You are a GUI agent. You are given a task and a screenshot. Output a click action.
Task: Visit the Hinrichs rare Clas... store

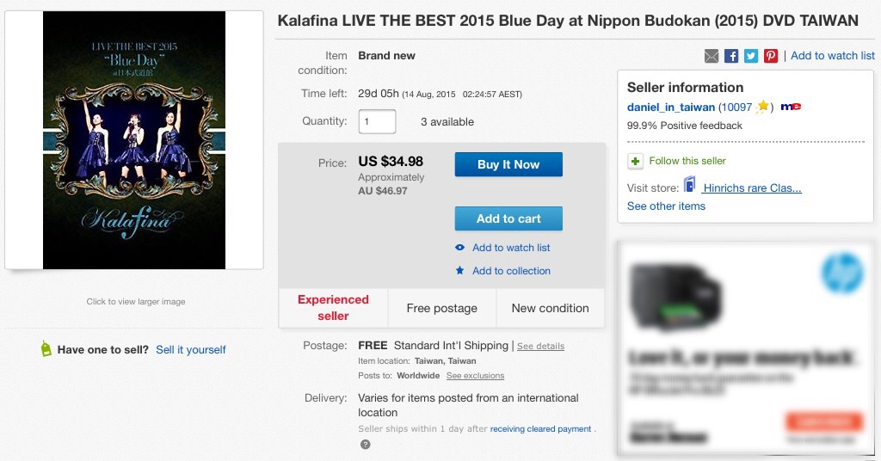point(752,188)
